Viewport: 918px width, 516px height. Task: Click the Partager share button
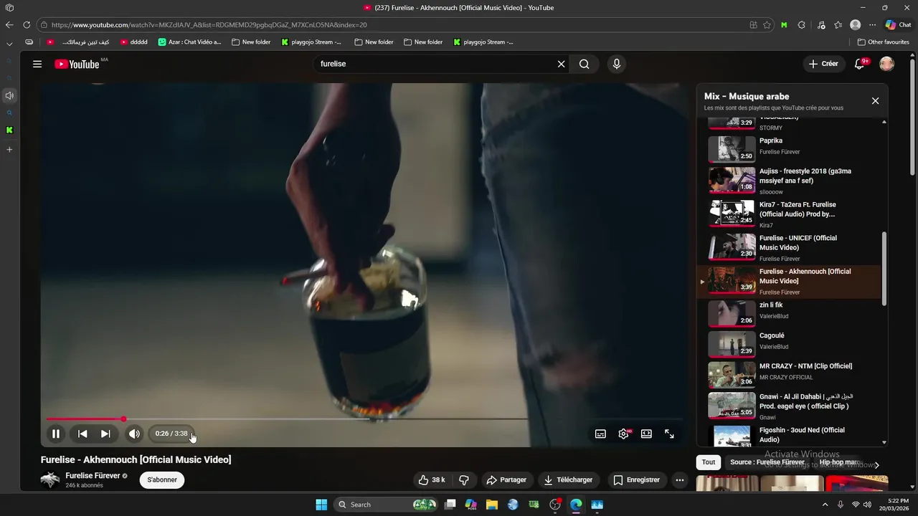coord(506,479)
